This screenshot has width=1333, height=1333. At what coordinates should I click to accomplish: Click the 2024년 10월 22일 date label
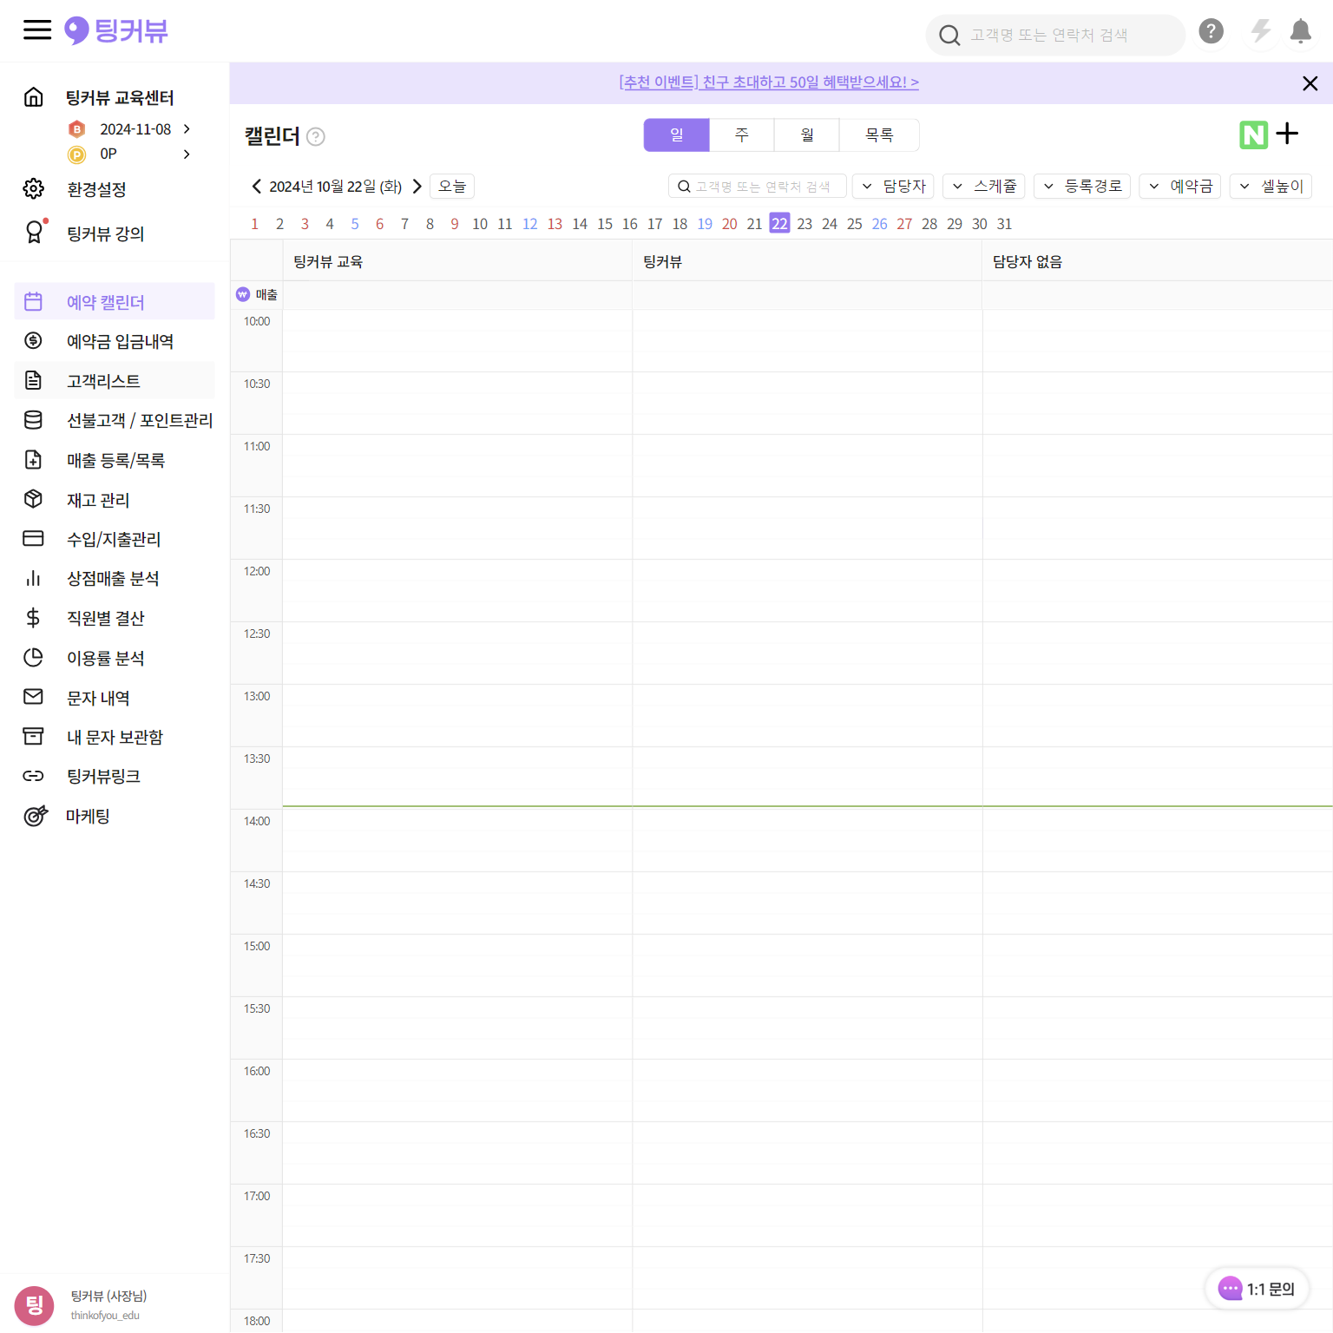click(336, 187)
